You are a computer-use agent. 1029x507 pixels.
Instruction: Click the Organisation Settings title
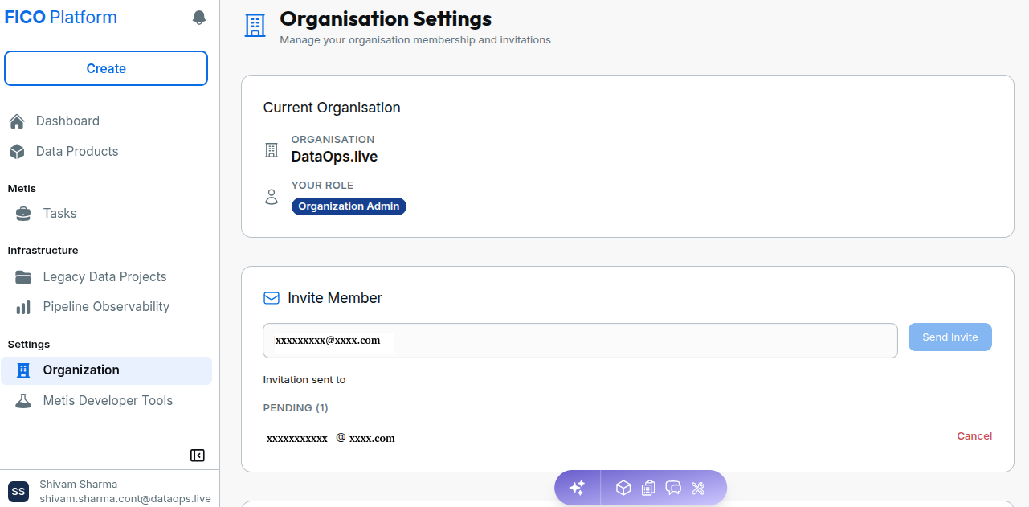[x=386, y=18]
